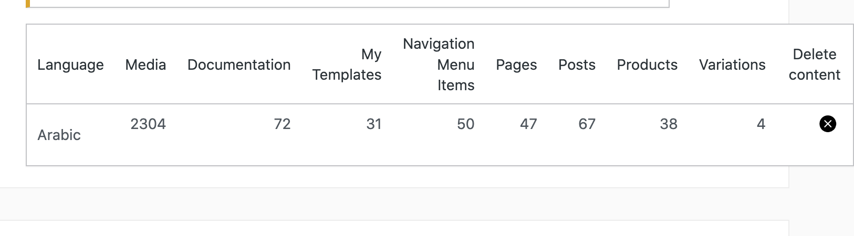Click the Variations count 4

coord(761,124)
